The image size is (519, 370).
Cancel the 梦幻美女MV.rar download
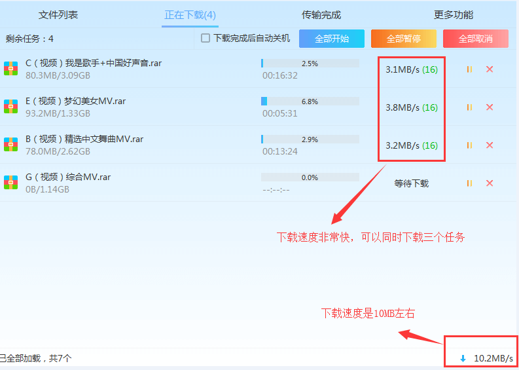(x=490, y=107)
